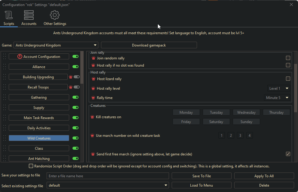The height and width of the screenshot is (192, 298).
Task: Open the Game selection dropdown
Action: pos(56,45)
